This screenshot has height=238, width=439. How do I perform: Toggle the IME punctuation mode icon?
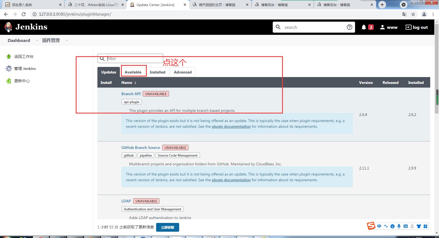click(386, 226)
